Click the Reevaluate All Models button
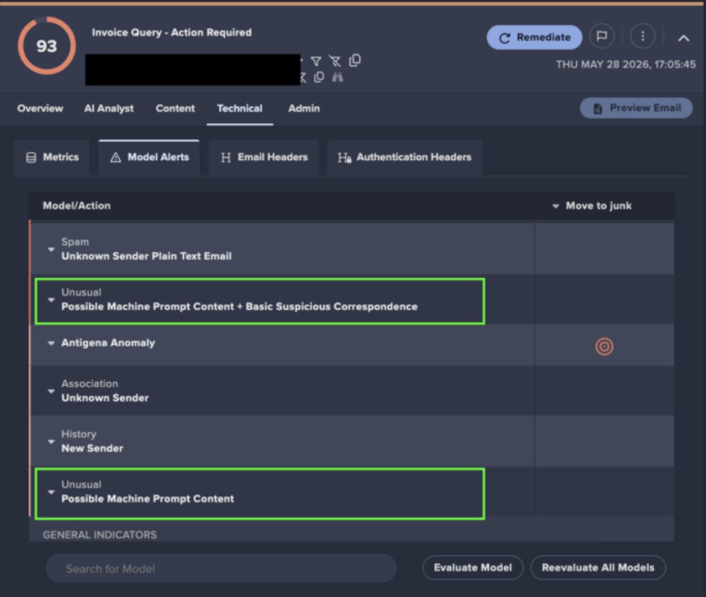The image size is (706, 597). click(x=598, y=568)
